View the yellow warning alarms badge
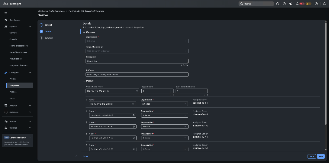The image size is (329, 163). 308,4
